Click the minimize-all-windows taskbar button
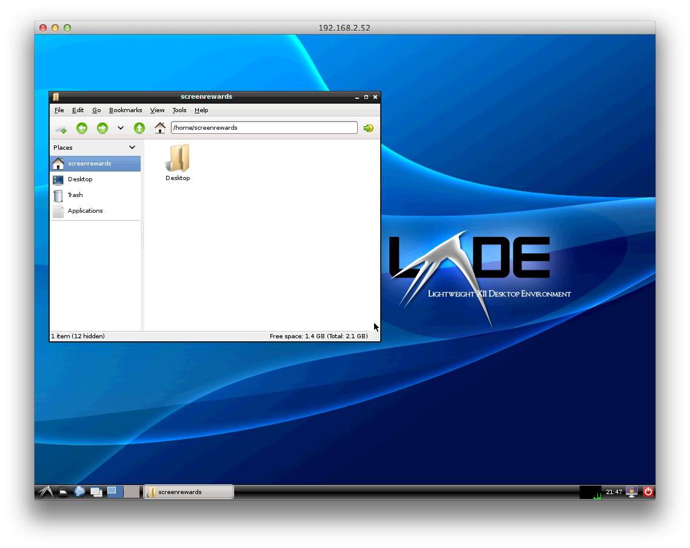The image size is (690, 548). pos(96,492)
